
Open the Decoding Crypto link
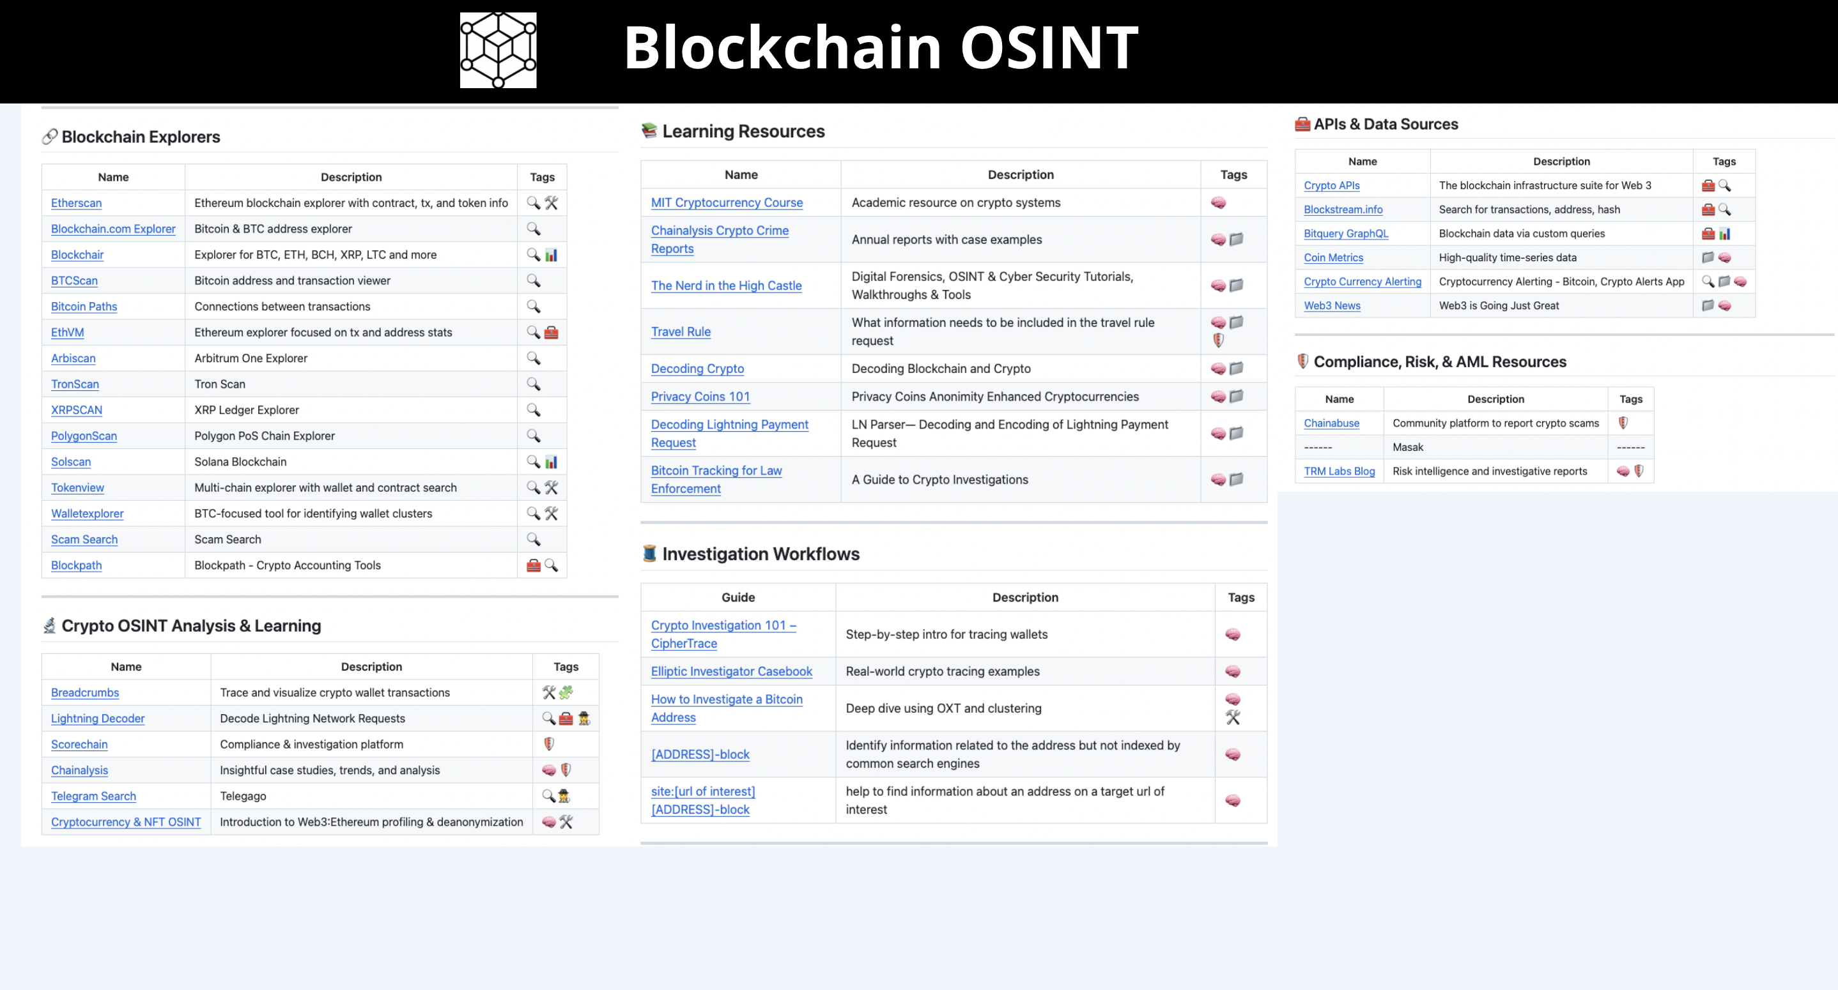pos(697,369)
